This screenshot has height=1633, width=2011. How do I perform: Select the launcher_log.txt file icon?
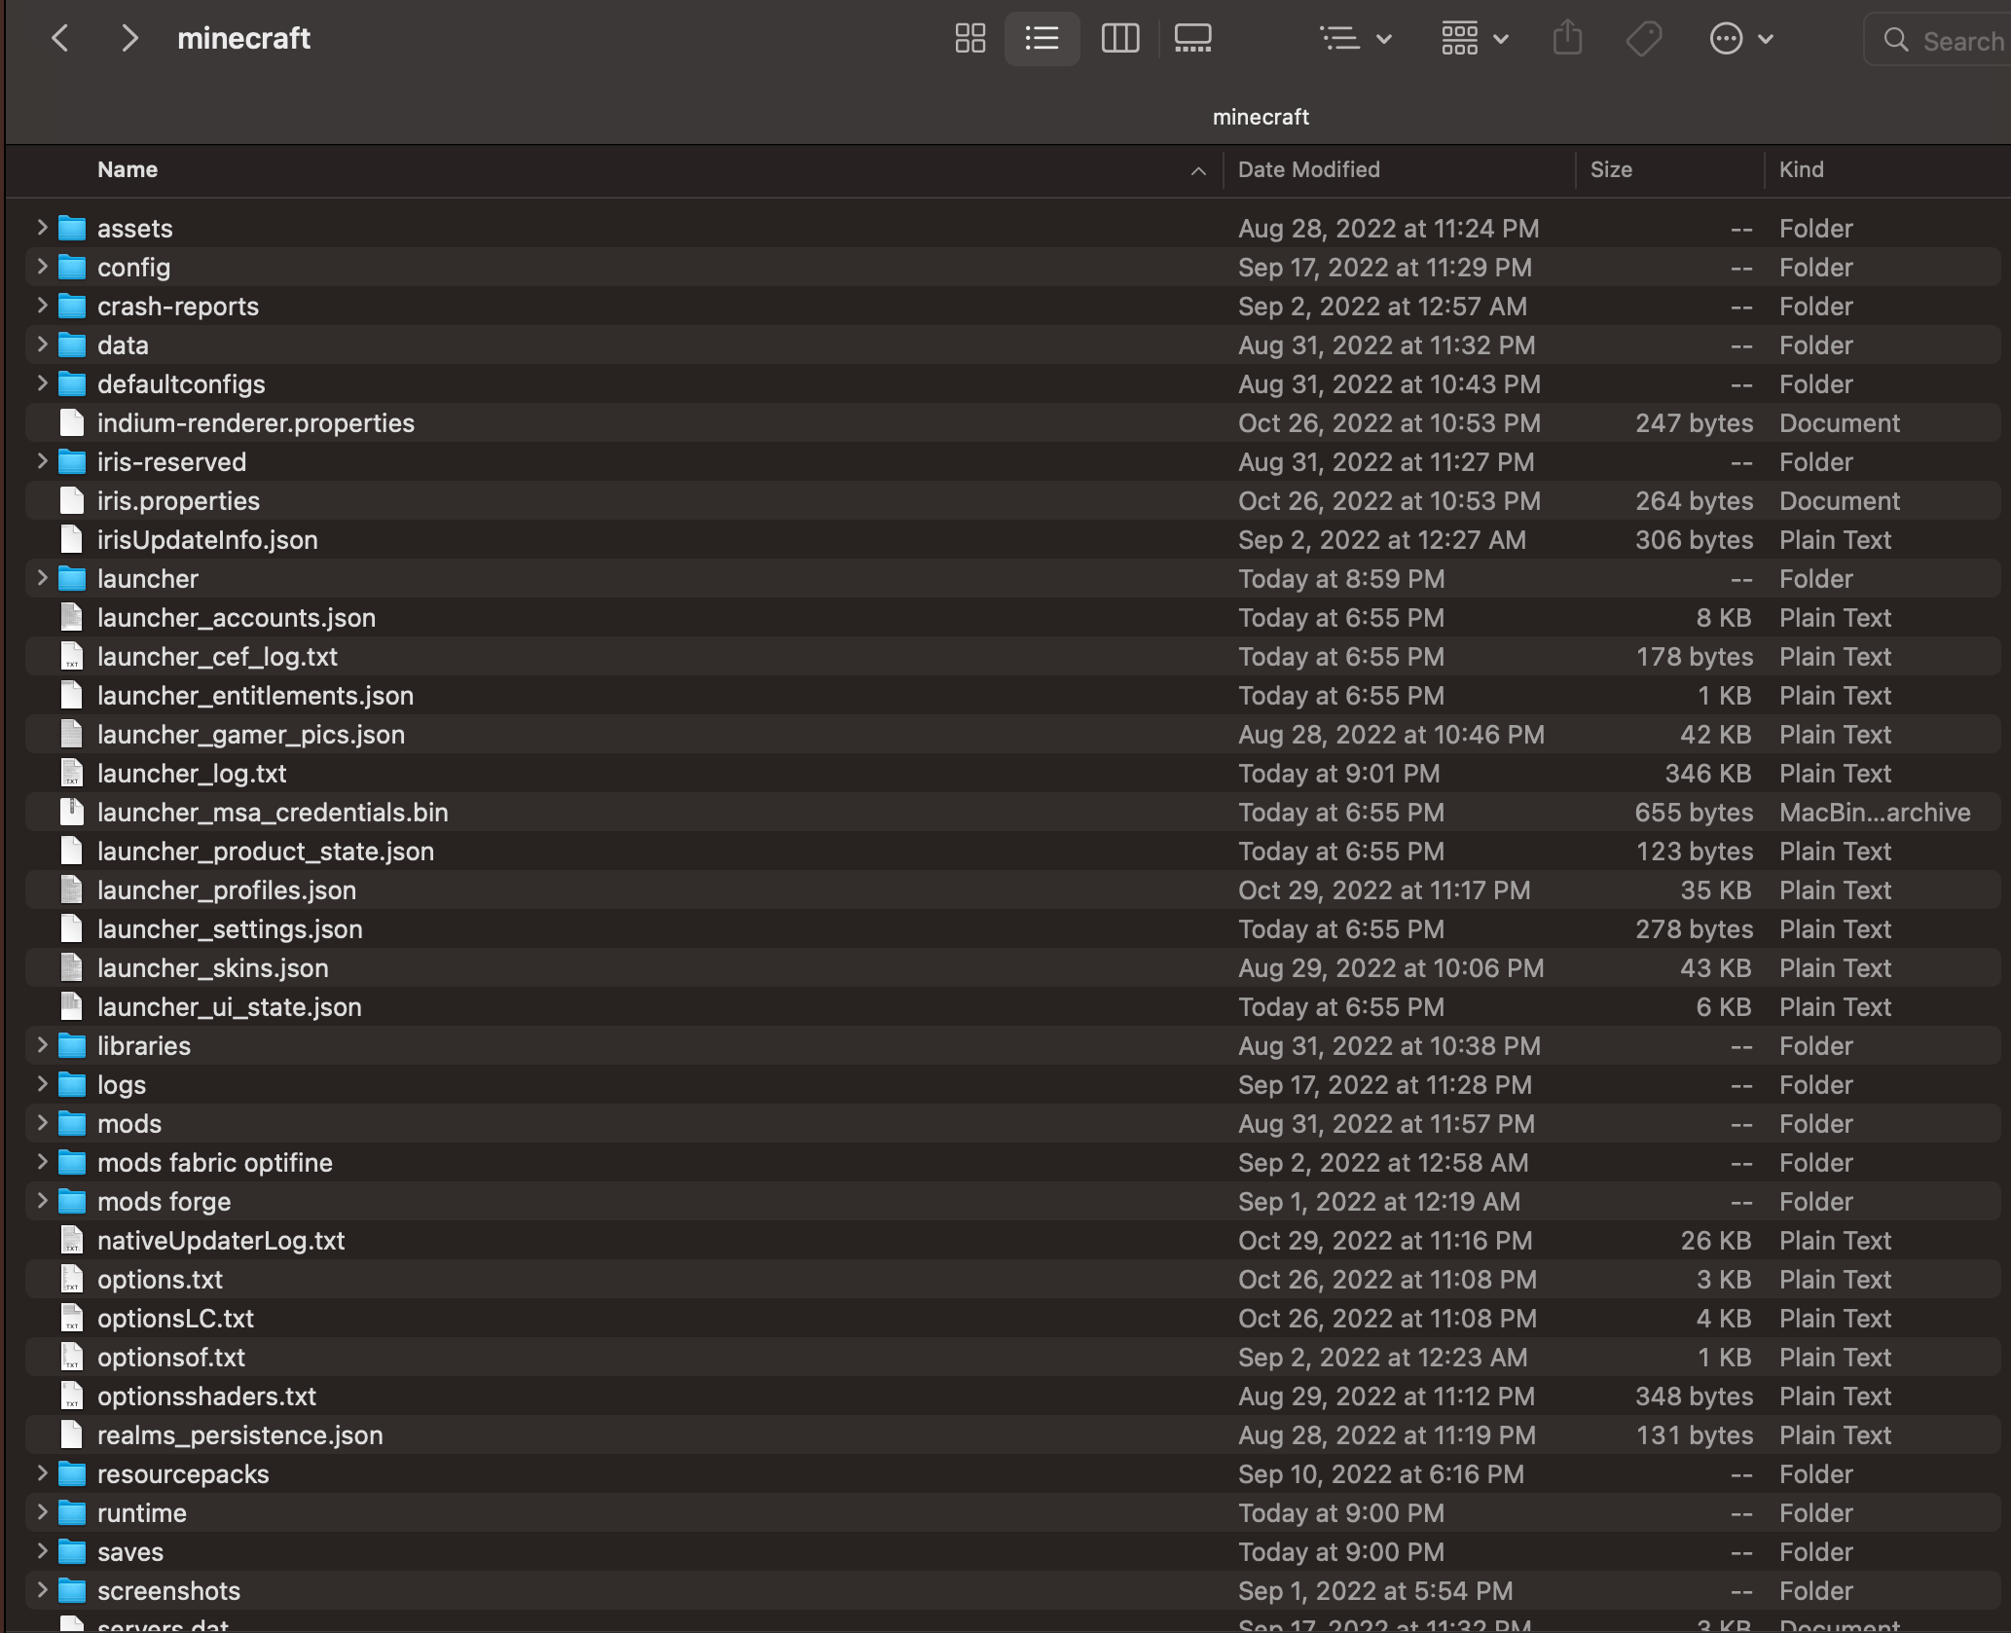[x=72, y=774]
